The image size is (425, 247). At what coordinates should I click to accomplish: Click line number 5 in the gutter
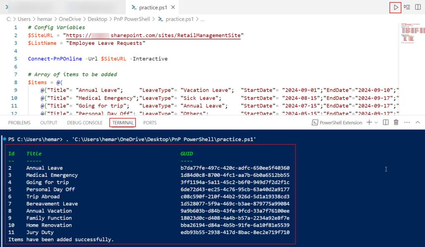click(15, 59)
